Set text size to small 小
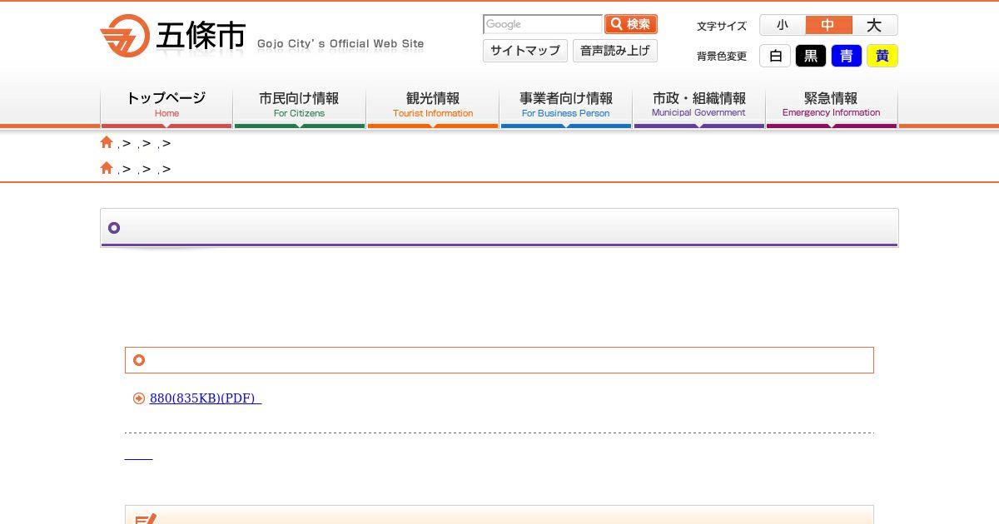The width and height of the screenshot is (999, 524). coord(783,25)
